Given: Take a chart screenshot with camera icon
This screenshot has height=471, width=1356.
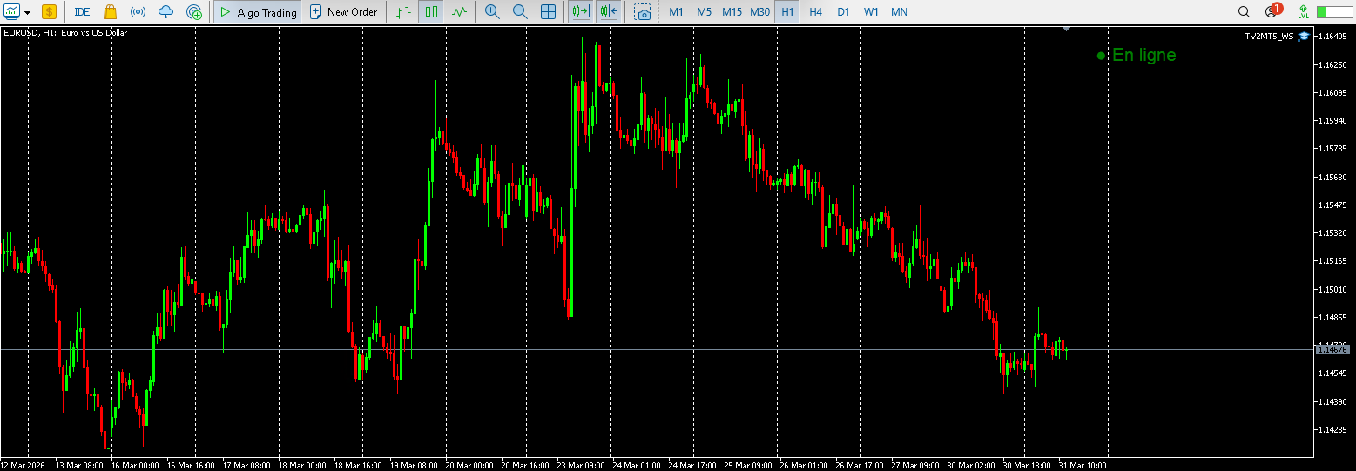Looking at the screenshot, I should (x=643, y=12).
